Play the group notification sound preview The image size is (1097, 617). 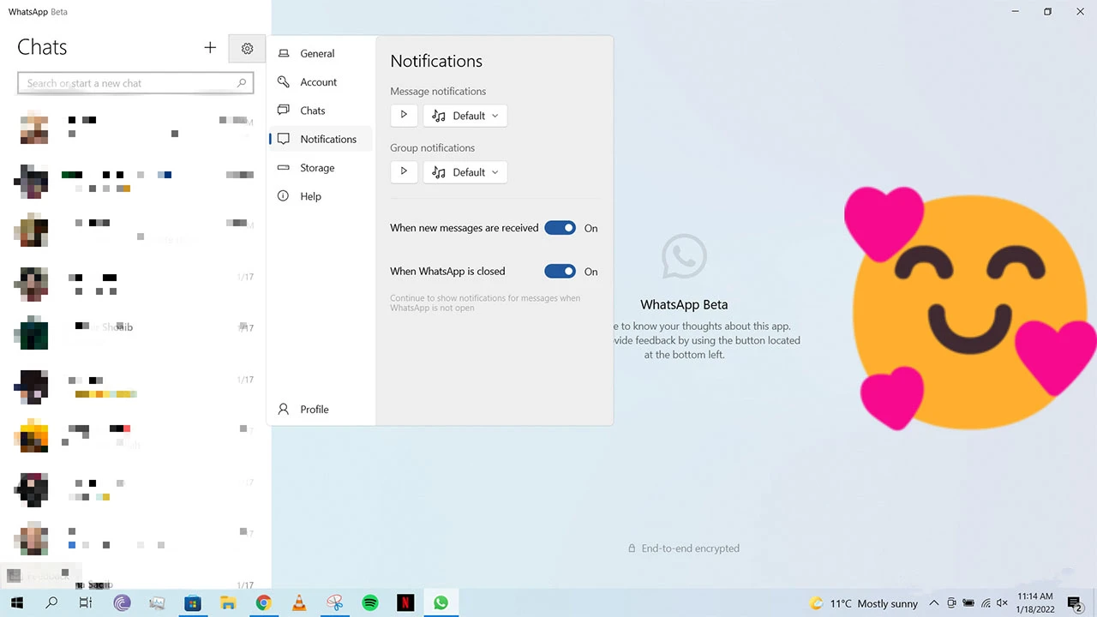pyautogui.click(x=404, y=172)
